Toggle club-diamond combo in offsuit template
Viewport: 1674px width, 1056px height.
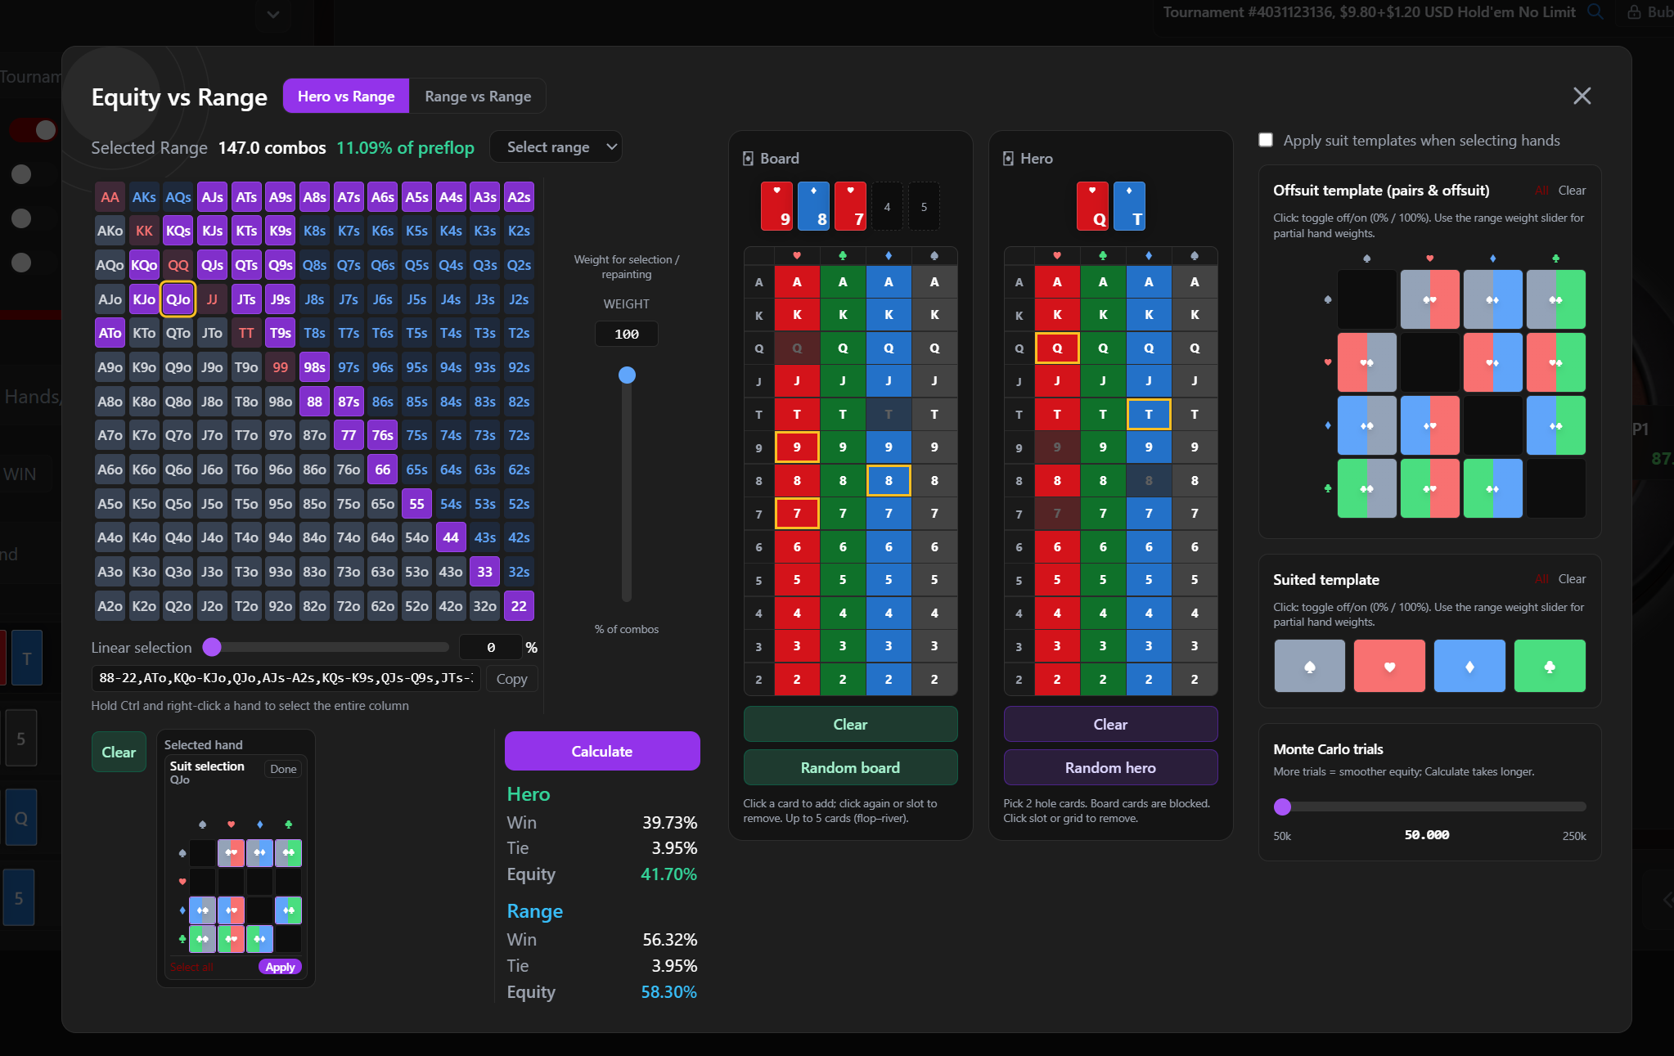(x=1492, y=488)
